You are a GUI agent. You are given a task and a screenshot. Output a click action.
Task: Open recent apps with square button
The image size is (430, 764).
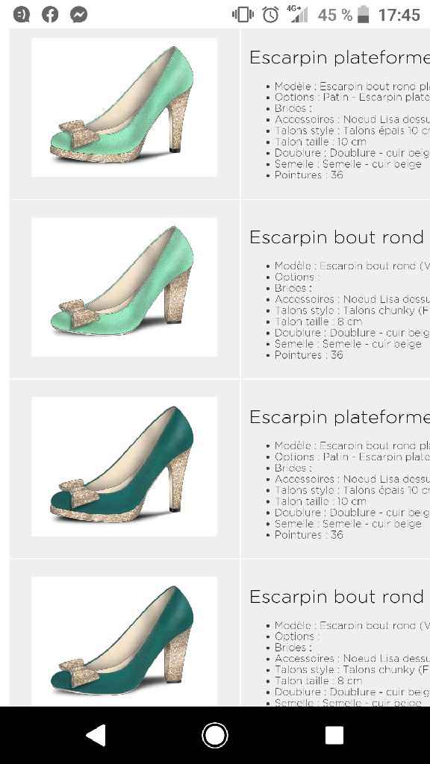(334, 735)
